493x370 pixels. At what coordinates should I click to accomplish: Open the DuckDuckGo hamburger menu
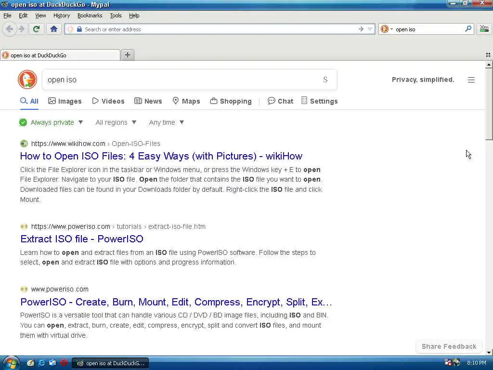tap(471, 80)
